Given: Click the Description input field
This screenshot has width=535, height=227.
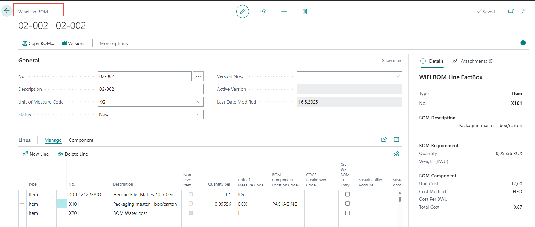Looking at the screenshot, I should pos(150,89).
